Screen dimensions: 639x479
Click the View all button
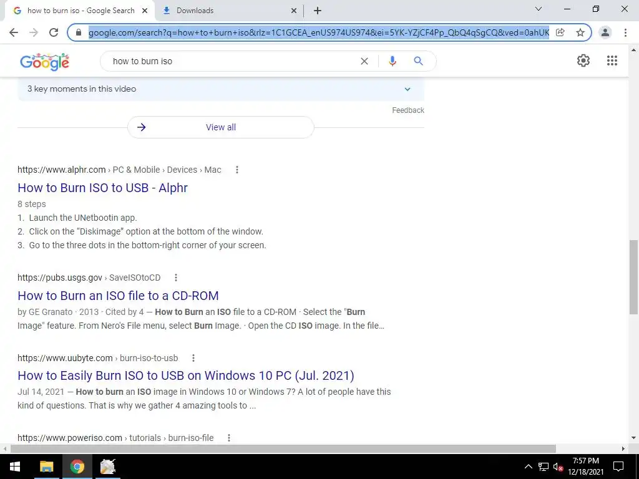coord(221,127)
